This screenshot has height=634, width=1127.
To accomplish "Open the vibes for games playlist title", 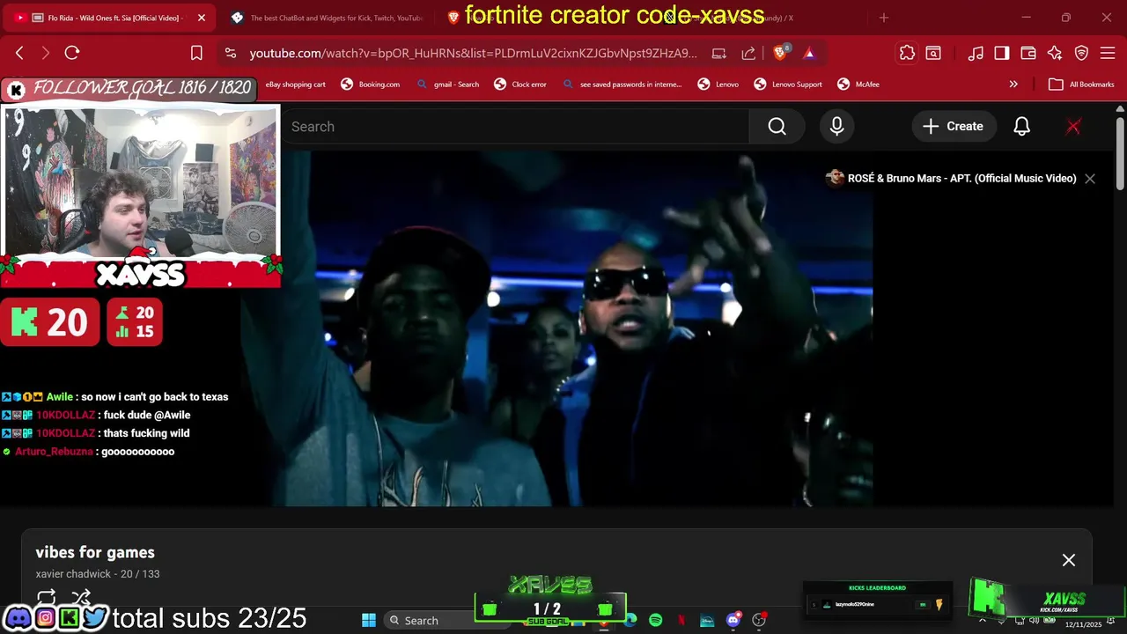I will pos(95,552).
